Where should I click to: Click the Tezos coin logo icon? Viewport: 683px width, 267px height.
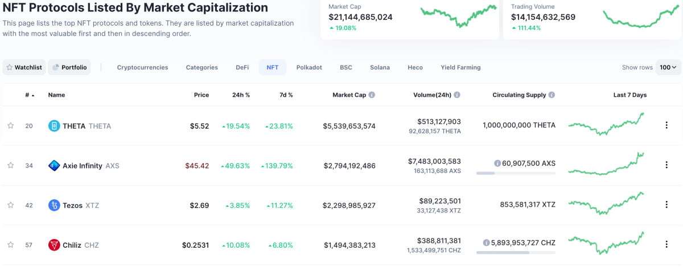coord(54,206)
